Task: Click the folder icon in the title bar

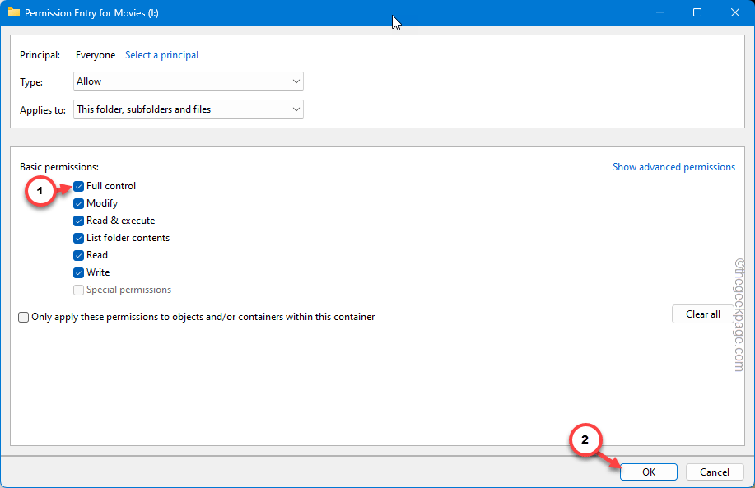Action: click(x=13, y=12)
